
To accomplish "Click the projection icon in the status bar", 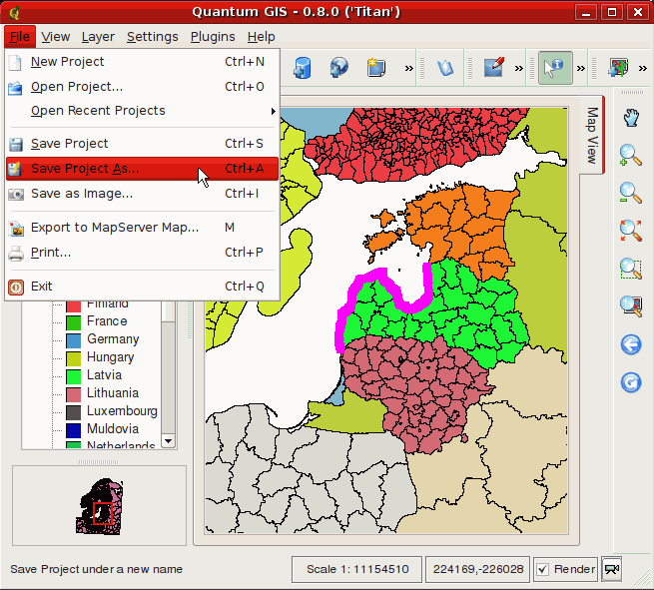I will coord(612,569).
